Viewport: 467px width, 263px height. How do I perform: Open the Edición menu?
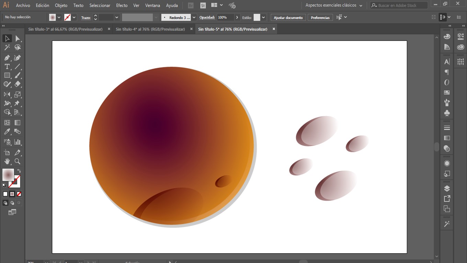coord(43,5)
